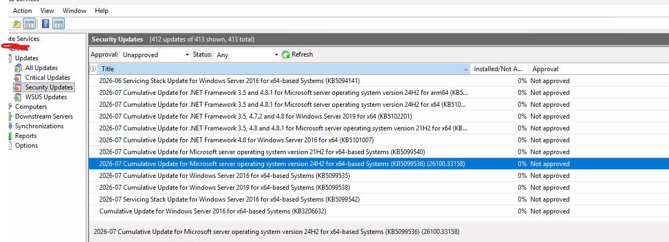Select Cumulative Update KB3206632 row

379,211
